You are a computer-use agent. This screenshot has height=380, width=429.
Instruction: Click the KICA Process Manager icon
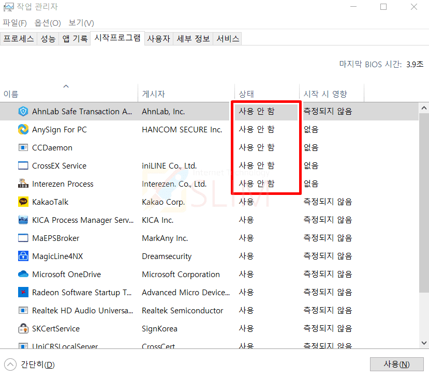coord(23,220)
